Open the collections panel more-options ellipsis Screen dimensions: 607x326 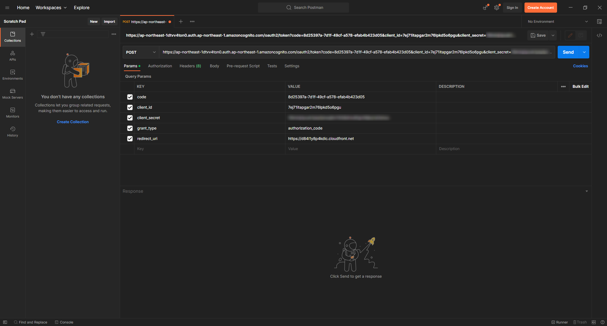[114, 34]
